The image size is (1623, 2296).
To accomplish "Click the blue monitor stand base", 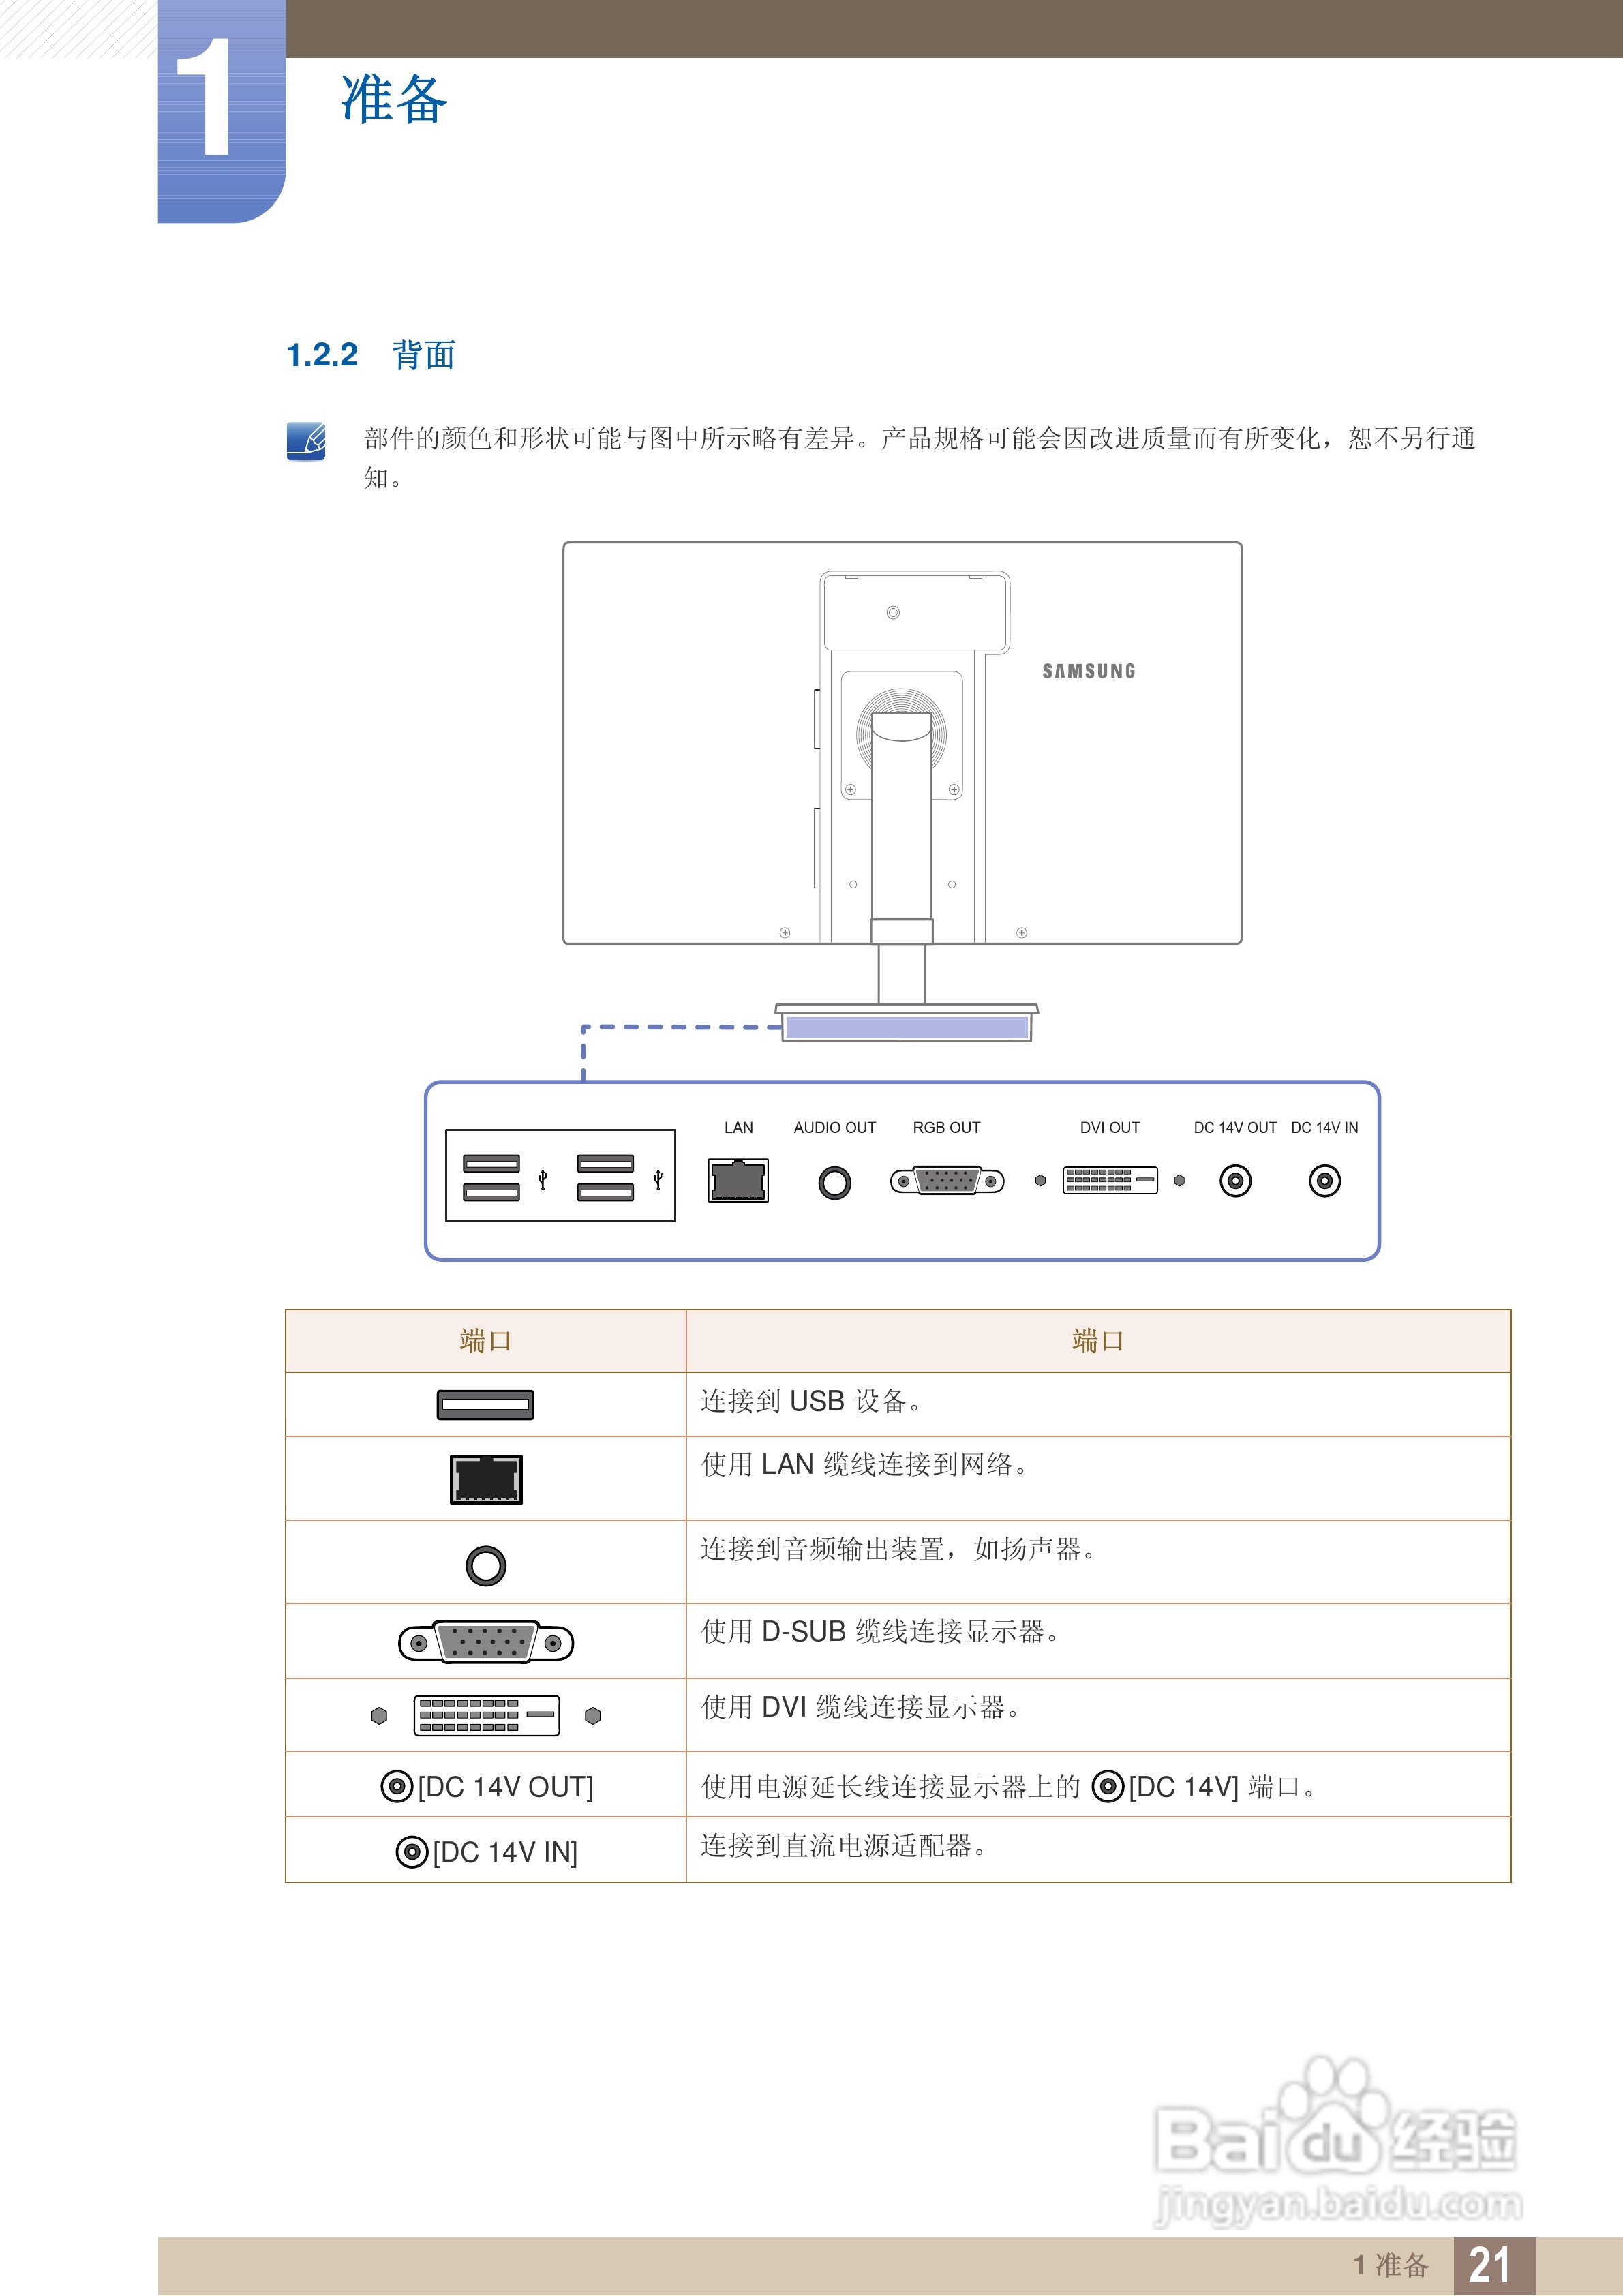I will click(908, 1029).
